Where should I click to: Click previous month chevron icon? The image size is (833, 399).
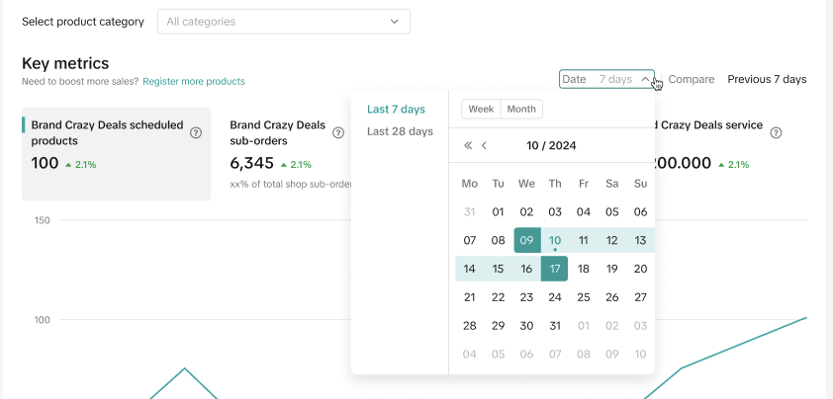coord(485,146)
